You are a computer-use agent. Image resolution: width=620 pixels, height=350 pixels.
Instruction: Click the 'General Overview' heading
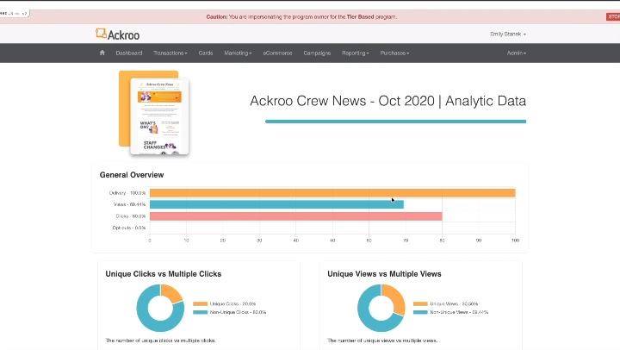(132, 175)
